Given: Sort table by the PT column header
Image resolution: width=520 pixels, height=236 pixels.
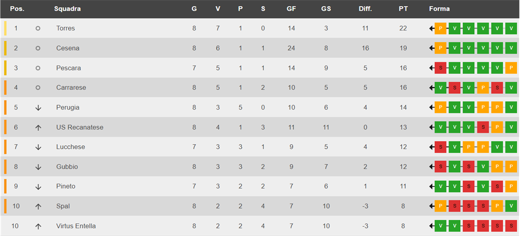Looking at the screenshot, I should [x=404, y=9].
